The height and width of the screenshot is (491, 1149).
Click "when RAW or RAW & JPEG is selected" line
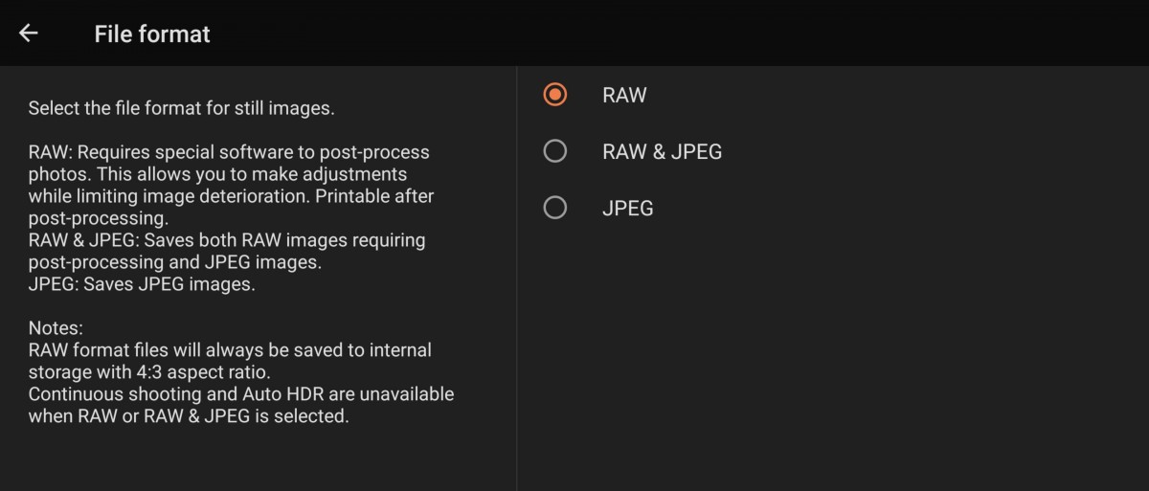[188, 416]
